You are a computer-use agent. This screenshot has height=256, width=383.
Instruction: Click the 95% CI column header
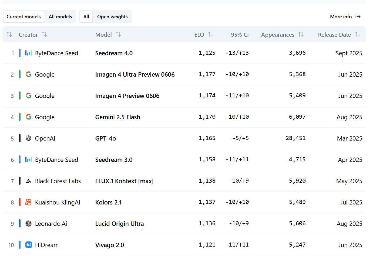240,35
